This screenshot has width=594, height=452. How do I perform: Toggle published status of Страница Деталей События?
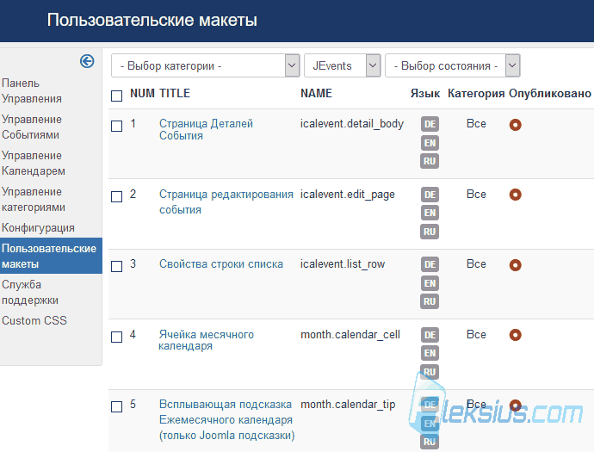point(515,125)
